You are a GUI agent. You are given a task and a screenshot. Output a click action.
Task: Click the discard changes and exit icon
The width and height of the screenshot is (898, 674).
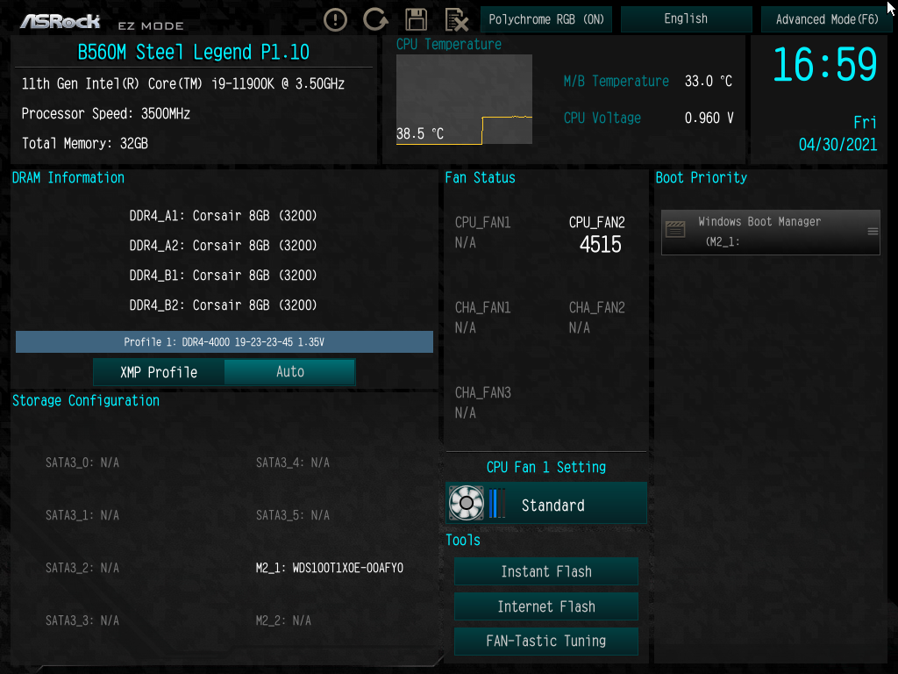[456, 19]
